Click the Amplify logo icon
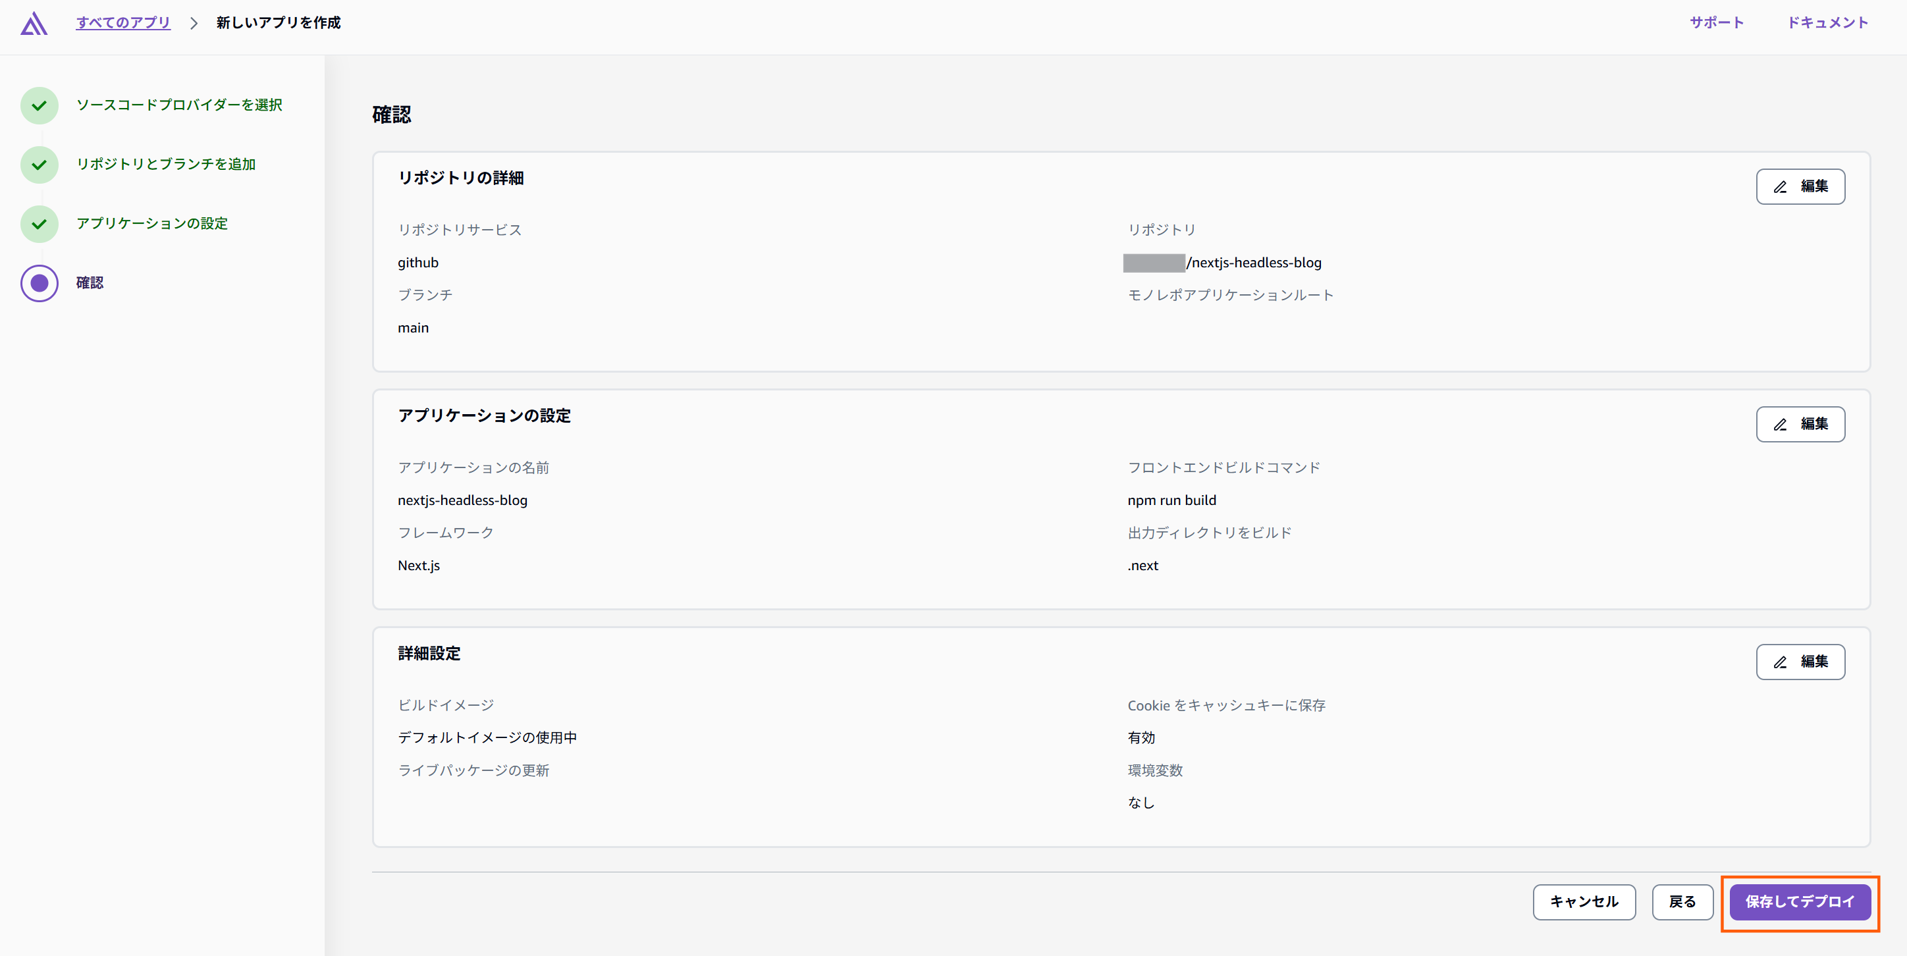The image size is (1907, 956). 34,23
